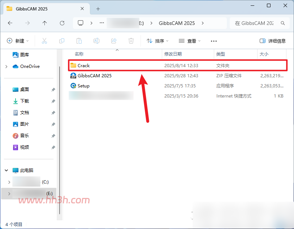Select 此电脑 in navigation pane

[x=23, y=170]
